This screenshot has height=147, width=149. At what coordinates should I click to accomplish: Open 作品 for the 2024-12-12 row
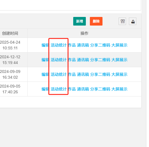[72, 60]
